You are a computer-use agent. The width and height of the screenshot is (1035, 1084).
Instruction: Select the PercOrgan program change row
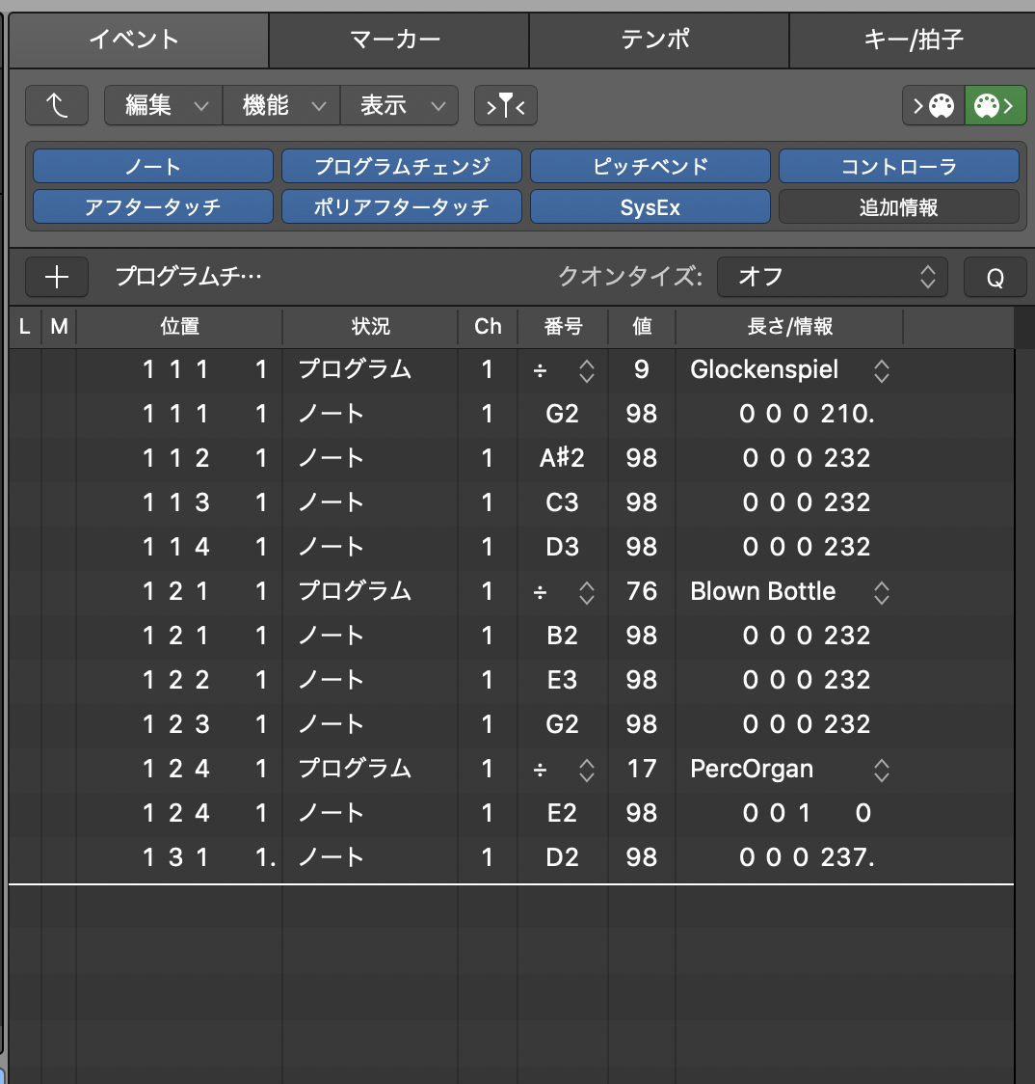354,770
